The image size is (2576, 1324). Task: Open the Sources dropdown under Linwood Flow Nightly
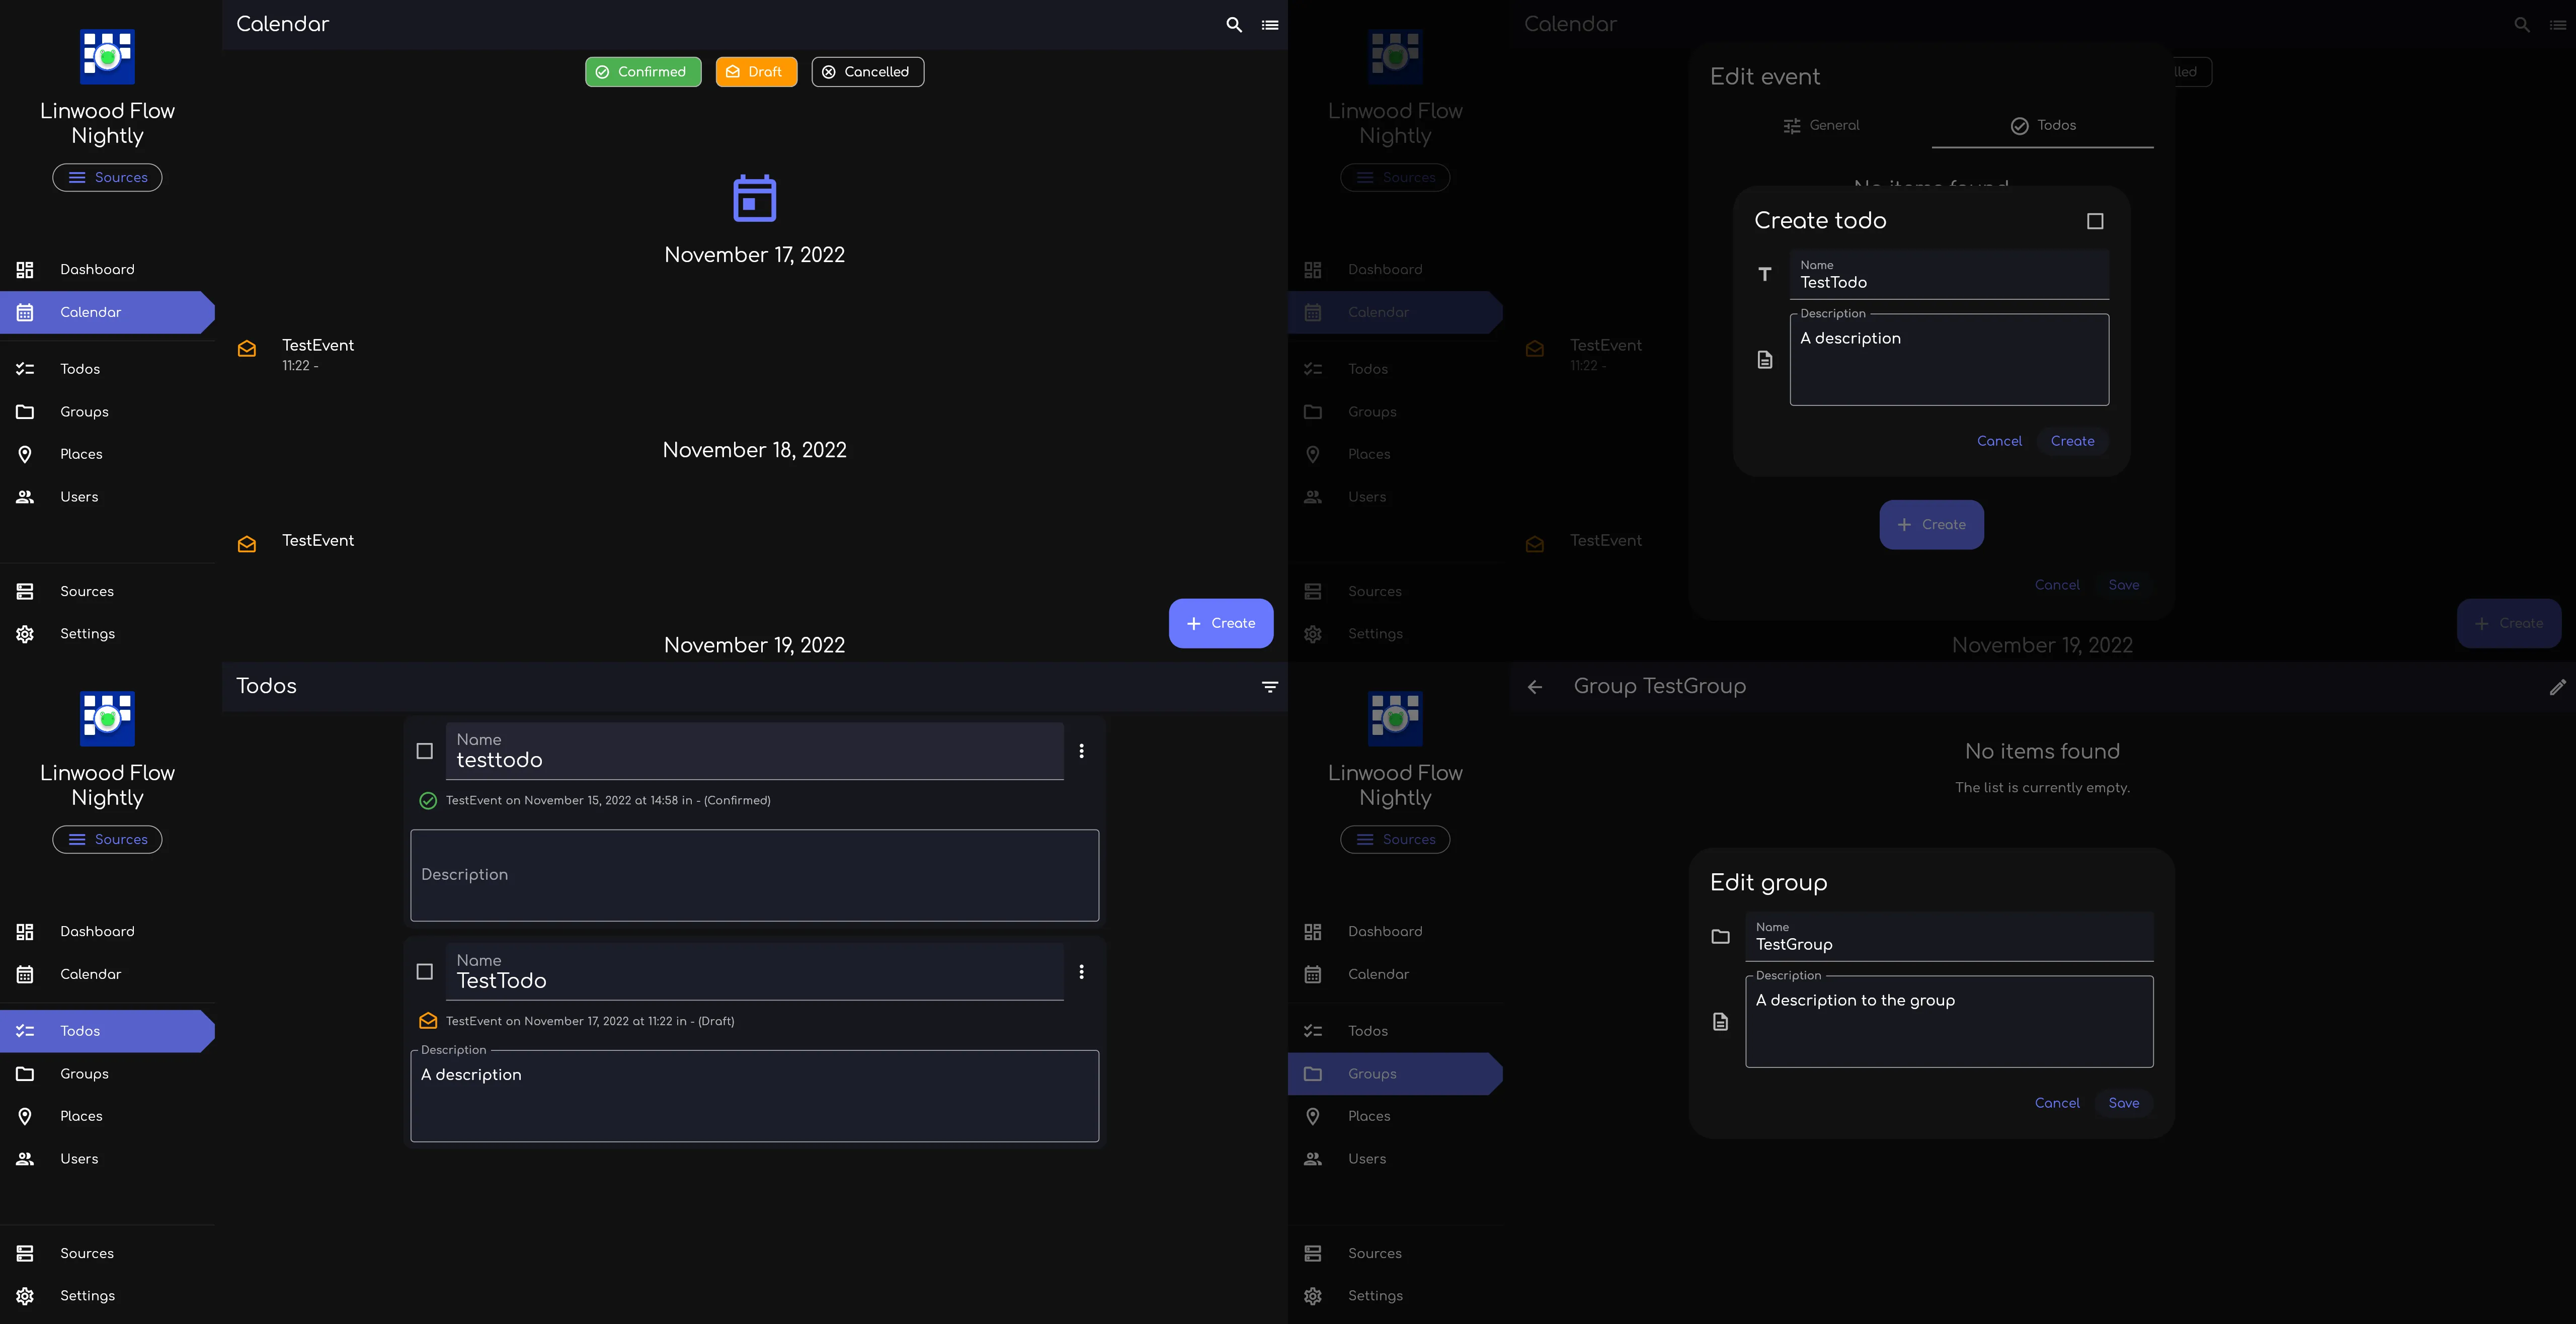(x=107, y=177)
